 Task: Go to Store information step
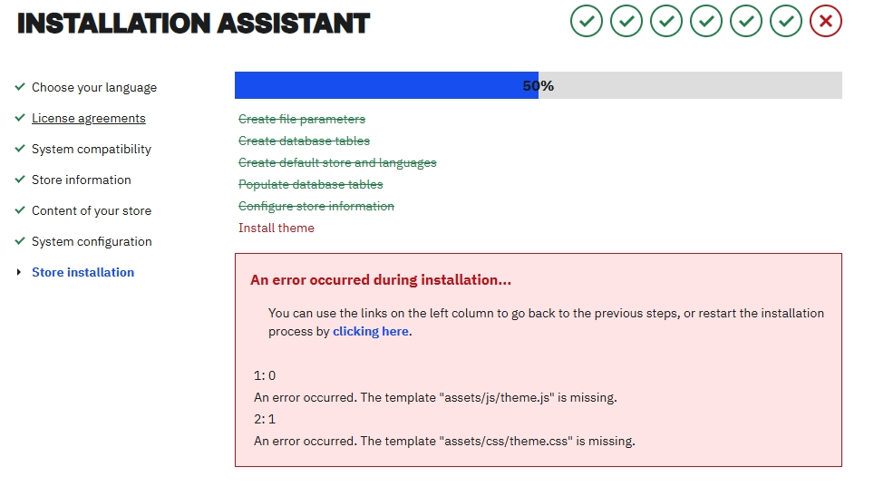pos(82,180)
